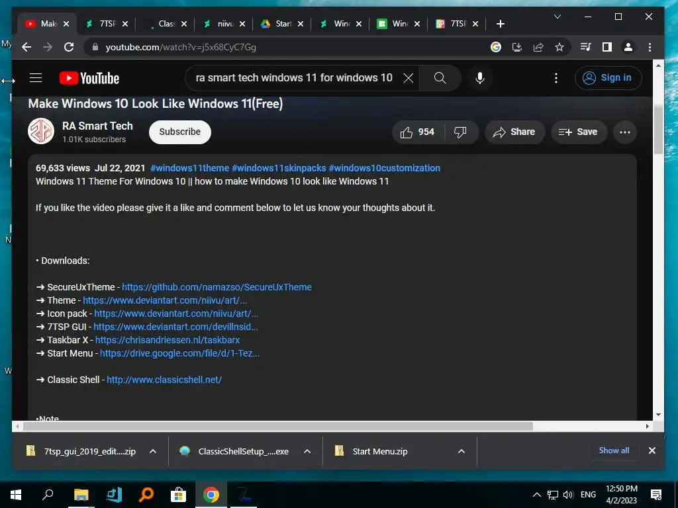This screenshot has height=508, width=678.
Task: Open the Icon pack deviantart link
Action: click(176, 314)
